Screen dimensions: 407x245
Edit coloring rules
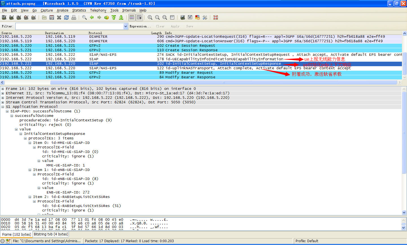(198, 17)
